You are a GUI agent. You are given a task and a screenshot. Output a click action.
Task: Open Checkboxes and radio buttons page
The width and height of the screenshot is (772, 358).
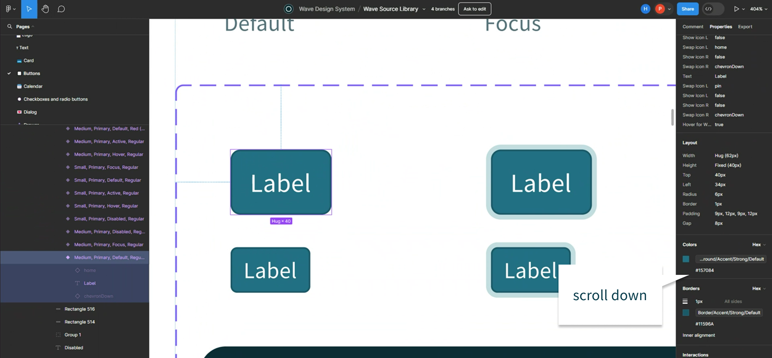[55, 99]
